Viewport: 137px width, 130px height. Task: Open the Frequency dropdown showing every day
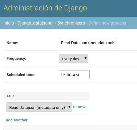coord(74,58)
